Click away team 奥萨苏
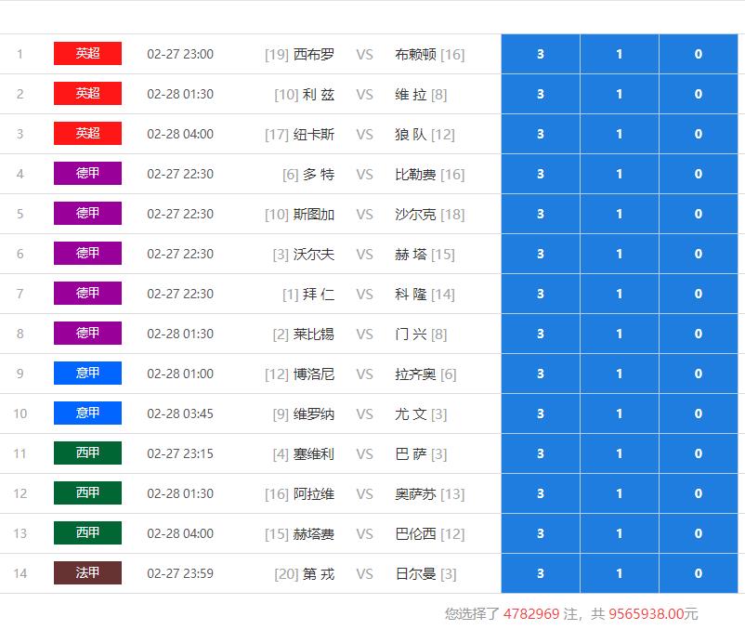Screen dimensions: 745x630 click(415, 493)
